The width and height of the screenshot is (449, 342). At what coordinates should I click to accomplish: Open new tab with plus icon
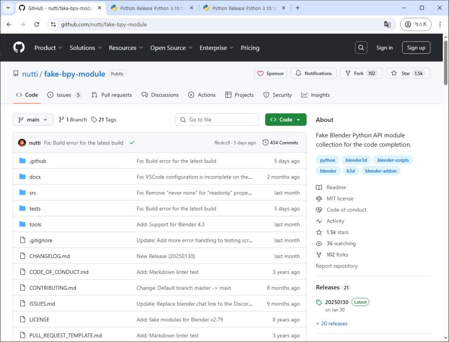tap(297, 8)
